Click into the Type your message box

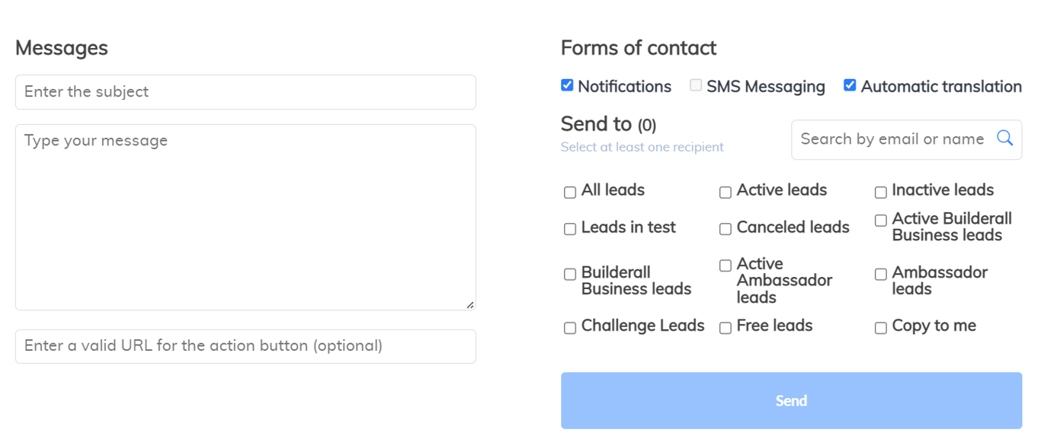coord(245,217)
